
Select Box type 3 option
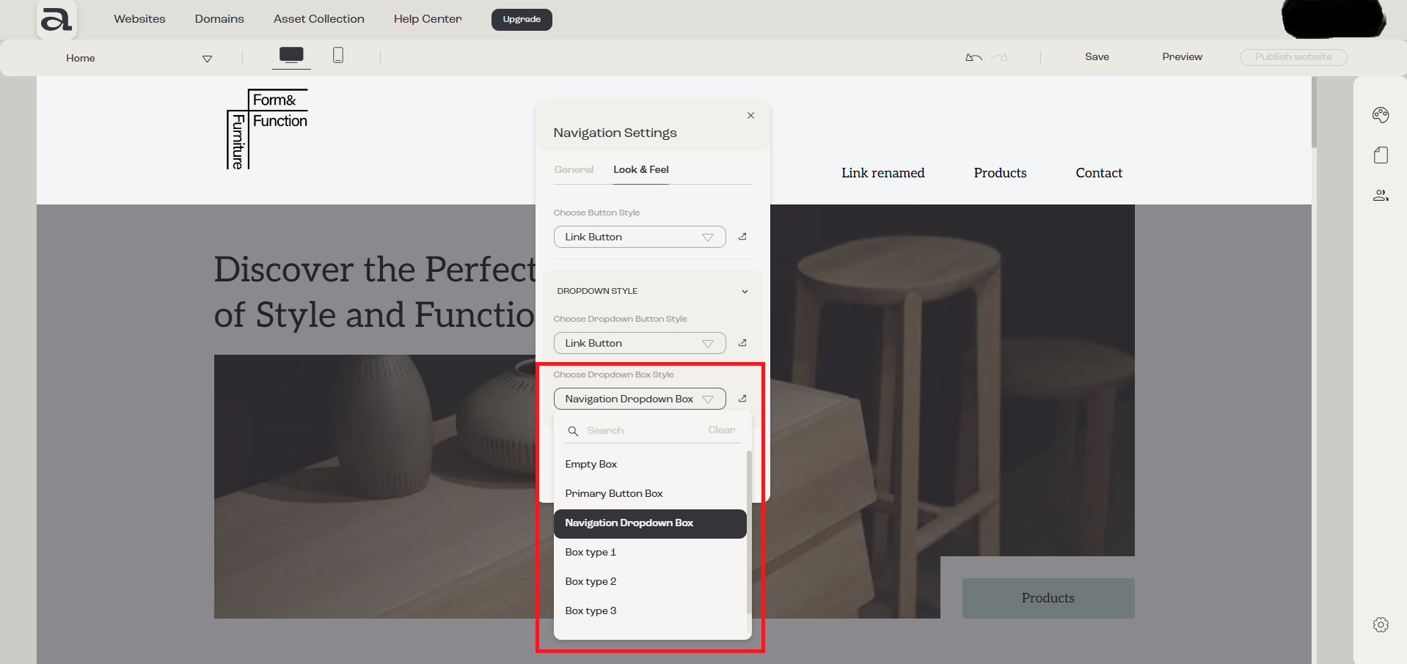point(650,611)
